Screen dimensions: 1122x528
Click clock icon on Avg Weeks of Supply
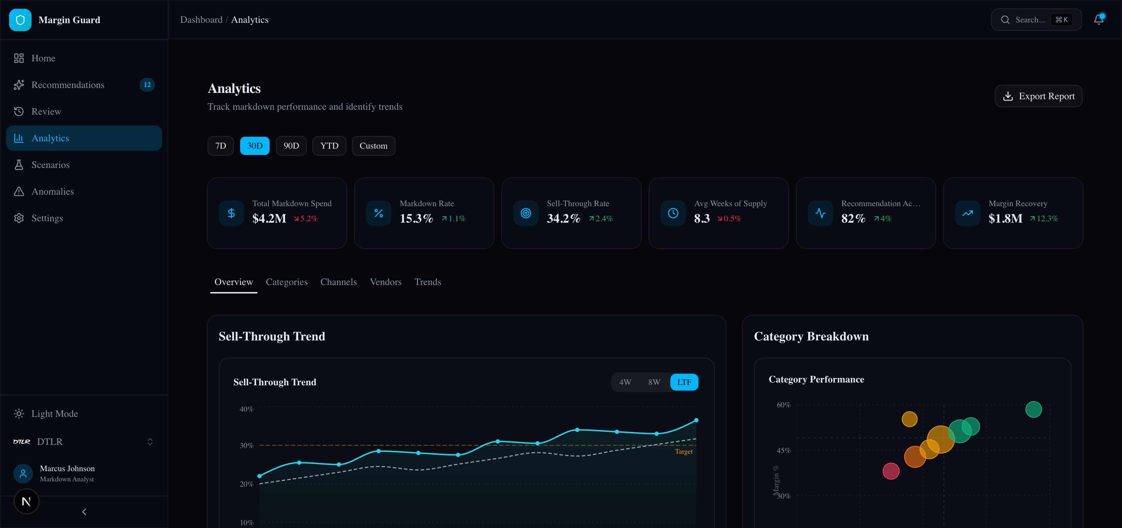click(x=673, y=213)
